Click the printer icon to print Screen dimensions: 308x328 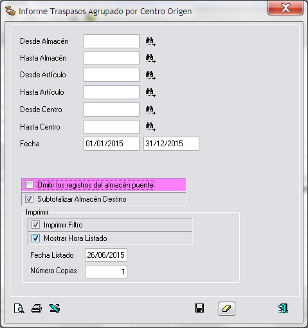tap(37, 309)
